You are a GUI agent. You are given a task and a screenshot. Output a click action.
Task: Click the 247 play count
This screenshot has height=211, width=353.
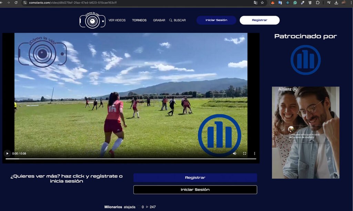pyautogui.click(x=153, y=207)
